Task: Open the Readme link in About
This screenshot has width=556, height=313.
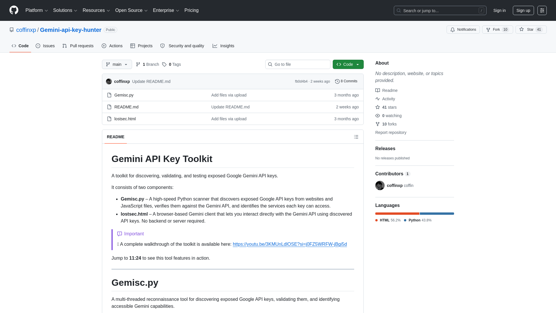Action: (386, 90)
